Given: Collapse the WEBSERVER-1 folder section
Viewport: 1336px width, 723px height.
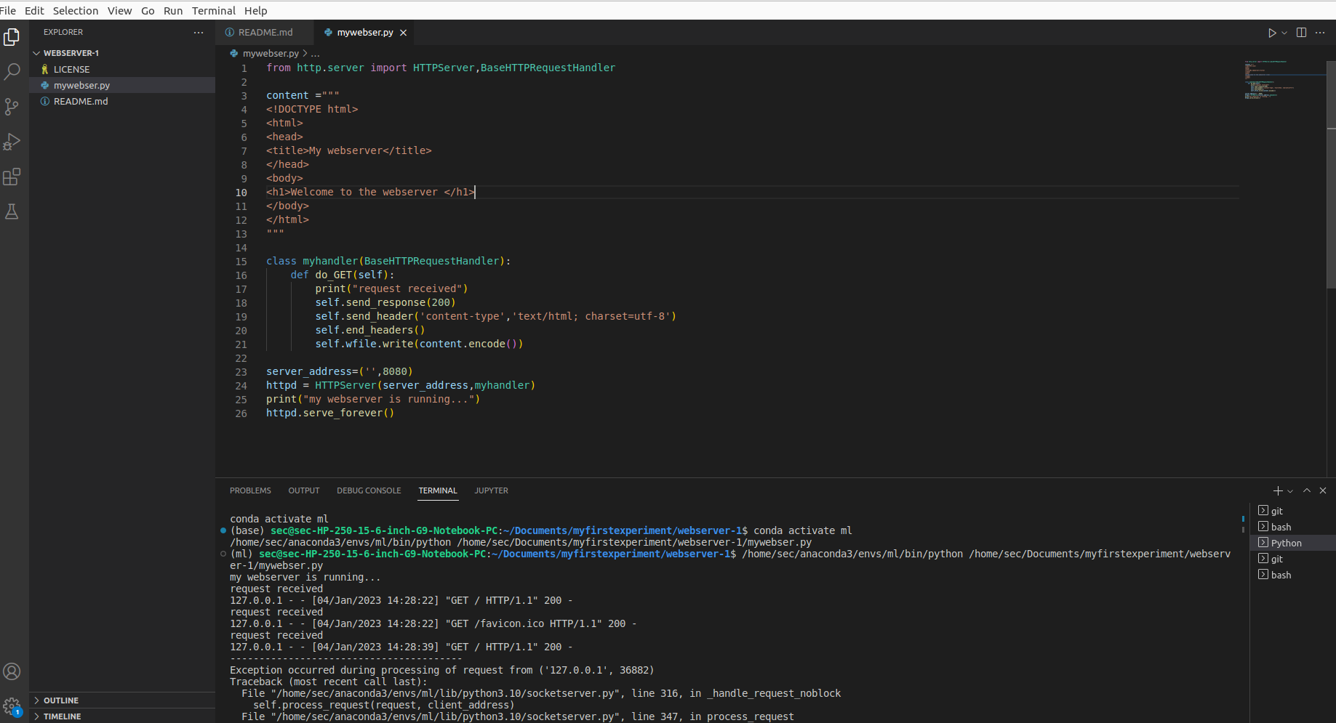Looking at the screenshot, I should tap(122, 53).
